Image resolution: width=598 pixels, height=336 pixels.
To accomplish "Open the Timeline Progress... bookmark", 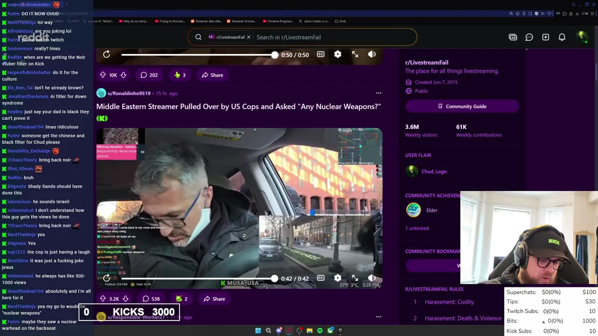I will coord(278,21).
